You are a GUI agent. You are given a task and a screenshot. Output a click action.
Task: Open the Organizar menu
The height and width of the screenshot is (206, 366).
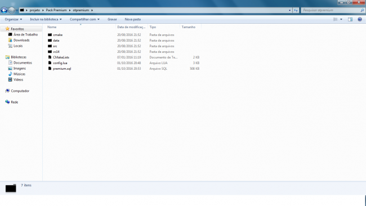coord(14,19)
